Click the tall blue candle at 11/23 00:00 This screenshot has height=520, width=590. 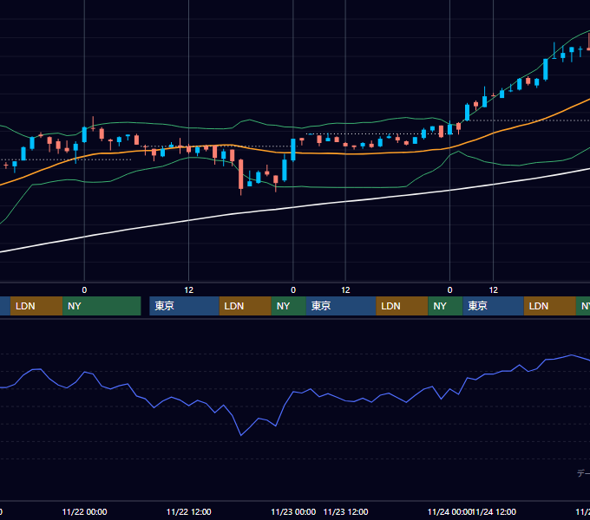(x=293, y=150)
